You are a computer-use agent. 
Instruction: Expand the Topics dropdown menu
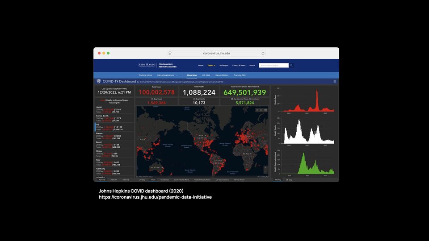(x=211, y=66)
